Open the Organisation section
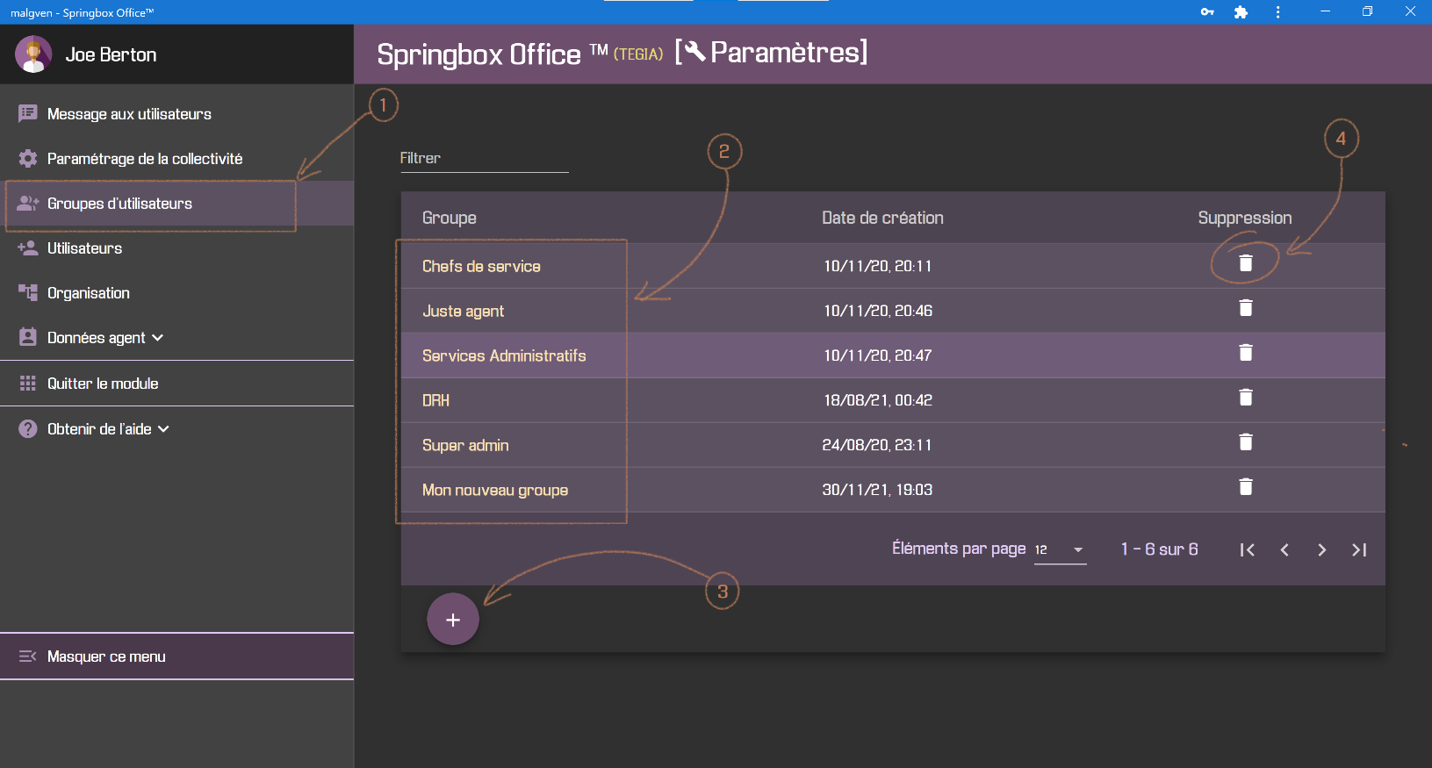1432x768 pixels. (176, 293)
